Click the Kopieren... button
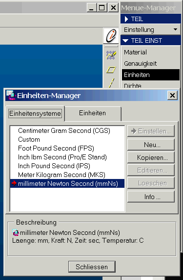Viewport: 183px width, 280px height. tap(151, 157)
